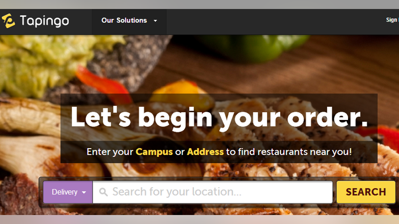Click the Tapingo wordmark text
The width and height of the screenshot is (399, 224).
tap(44, 21)
